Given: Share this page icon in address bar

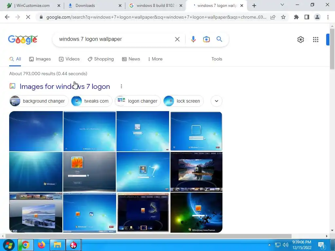Looking at the screenshot, I should [273, 17].
